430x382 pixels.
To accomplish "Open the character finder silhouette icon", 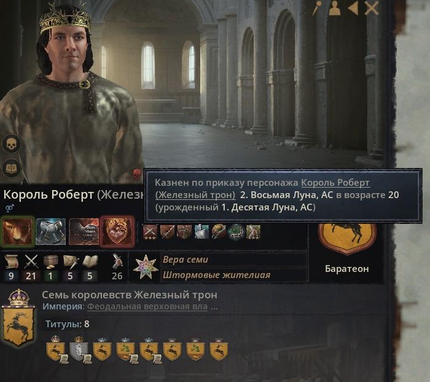I will coord(334,8).
